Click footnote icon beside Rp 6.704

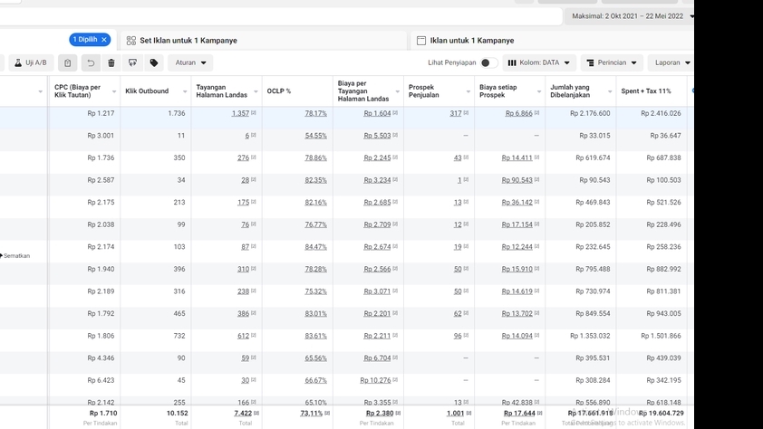pos(395,357)
